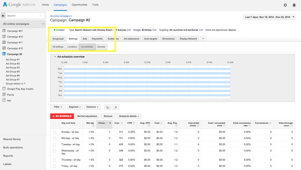The height and width of the screenshot is (170, 301).
Task: Open the notifications bell icon
Action: 294,5
